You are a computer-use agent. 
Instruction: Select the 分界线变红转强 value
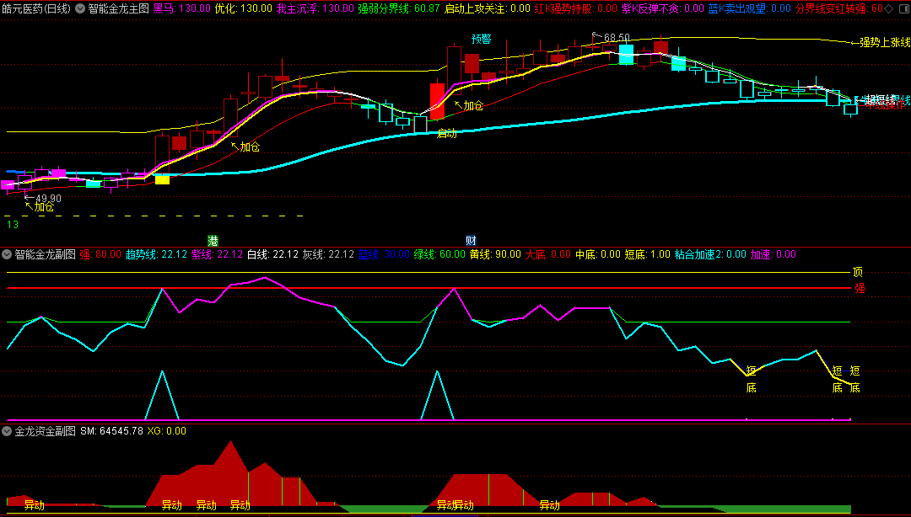coord(839,8)
